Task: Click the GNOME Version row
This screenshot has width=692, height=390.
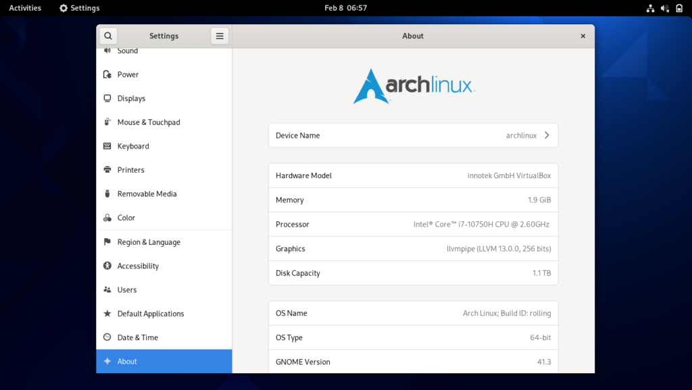Action: pyautogui.click(x=413, y=362)
